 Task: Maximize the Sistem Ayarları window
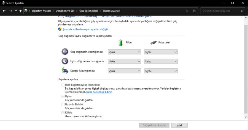233,3
